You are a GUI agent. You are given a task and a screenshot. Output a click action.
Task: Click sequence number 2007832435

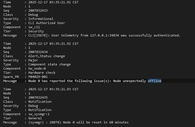point(38,97)
